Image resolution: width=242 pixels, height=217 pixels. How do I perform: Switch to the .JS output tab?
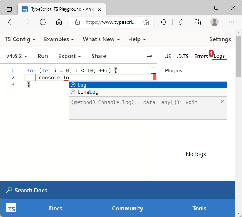(x=168, y=56)
